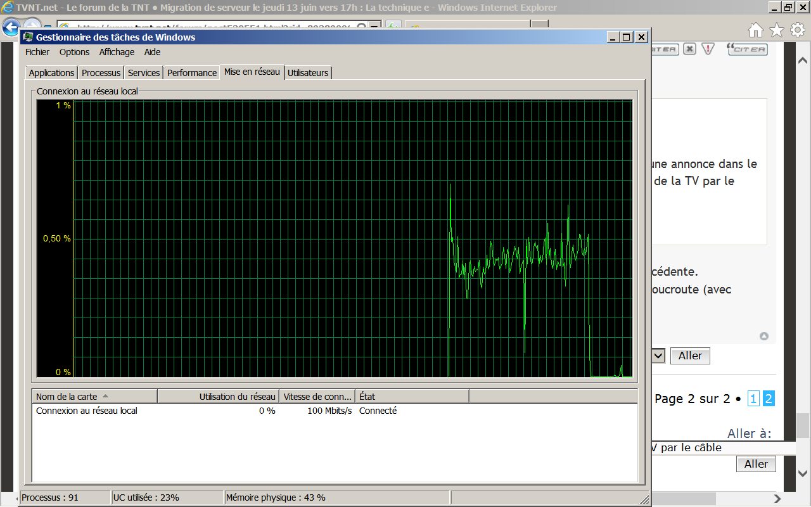The height and width of the screenshot is (507, 811).
Task: Select the Utilisateurs tab
Action: (x=308, y=73)
